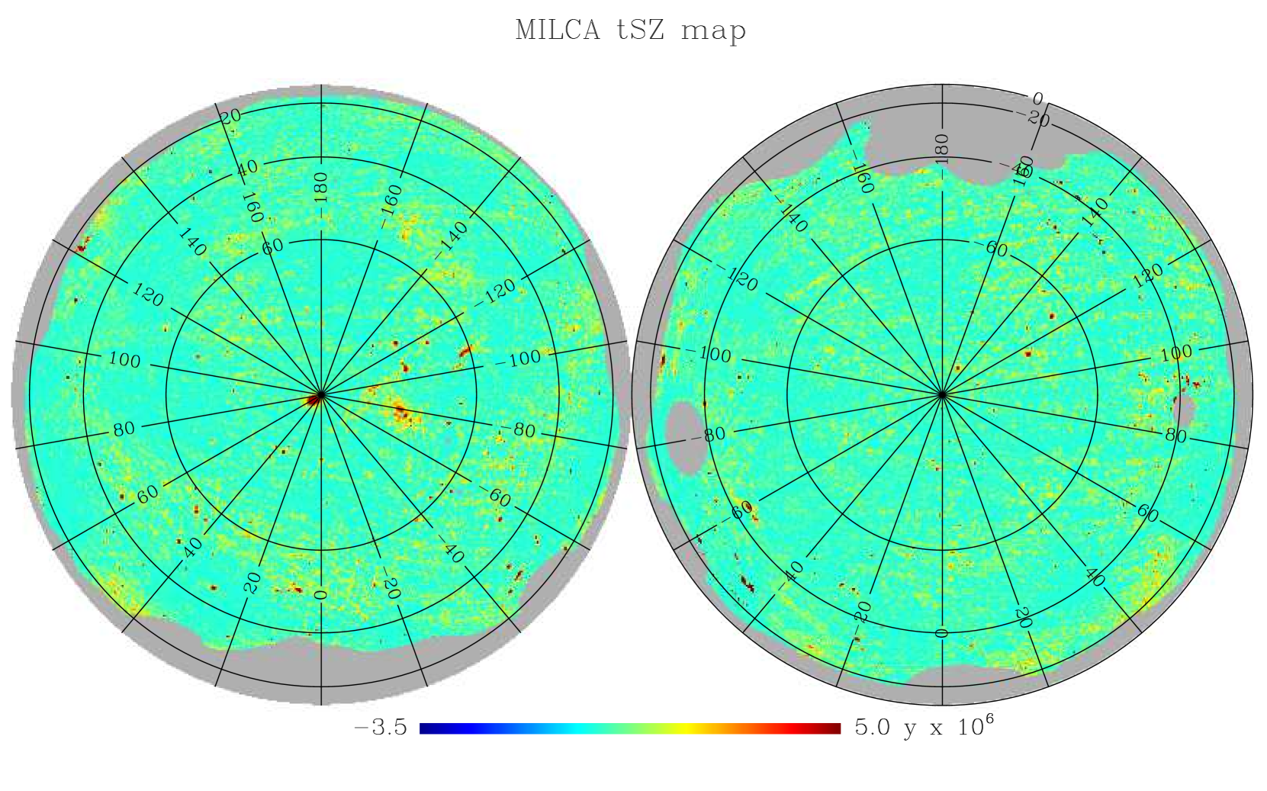Click the '100' label on the left map
Viewport: 1267px width, 791px height.
pyautogui.click(x=124, y=359)
